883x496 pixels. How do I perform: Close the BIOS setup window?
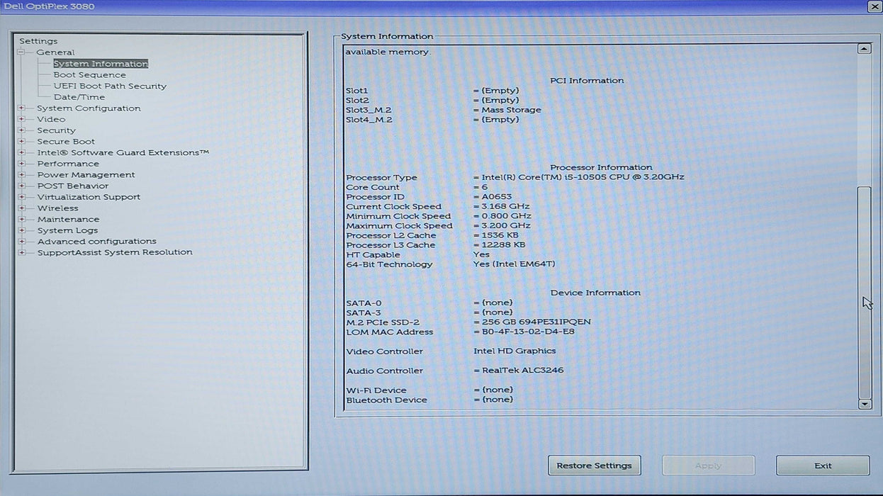pyautogui.click(x=874, y=6)
